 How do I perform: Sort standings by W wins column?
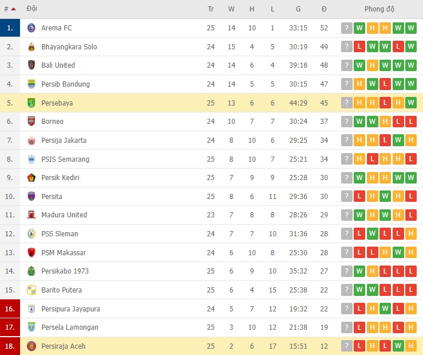click(x=231, y=9)
